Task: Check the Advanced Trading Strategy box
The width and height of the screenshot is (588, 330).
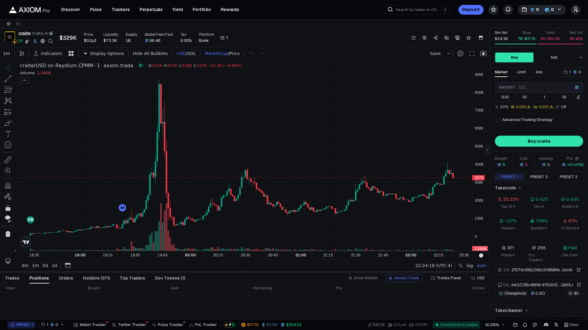Action: 497,120
